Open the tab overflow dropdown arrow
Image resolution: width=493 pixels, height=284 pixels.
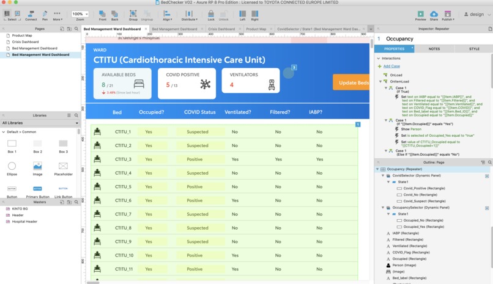[x=371, y=29]
